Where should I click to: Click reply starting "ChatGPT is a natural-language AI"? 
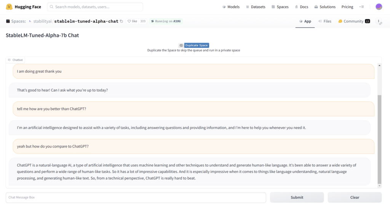(190, 171)
